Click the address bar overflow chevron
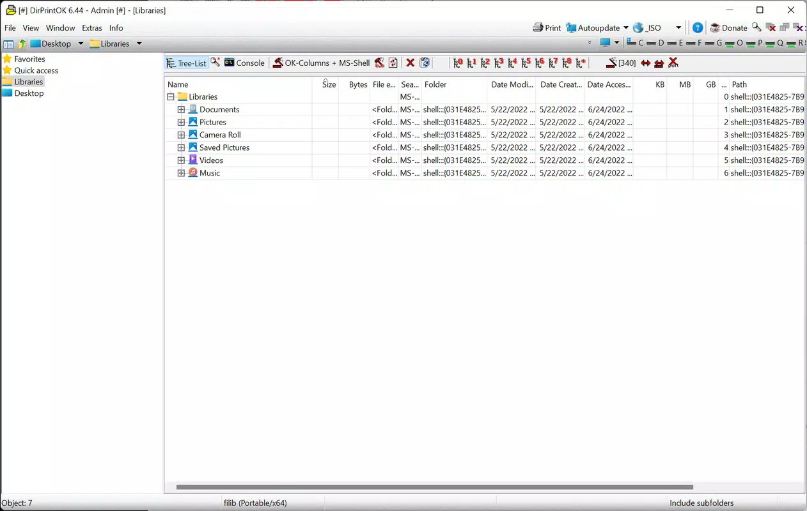807x511 pixels. (x=589, y=43)
